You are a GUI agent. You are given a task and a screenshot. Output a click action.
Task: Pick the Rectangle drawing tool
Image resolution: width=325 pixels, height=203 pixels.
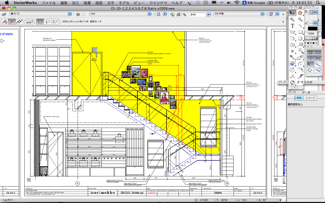(300, 32)
